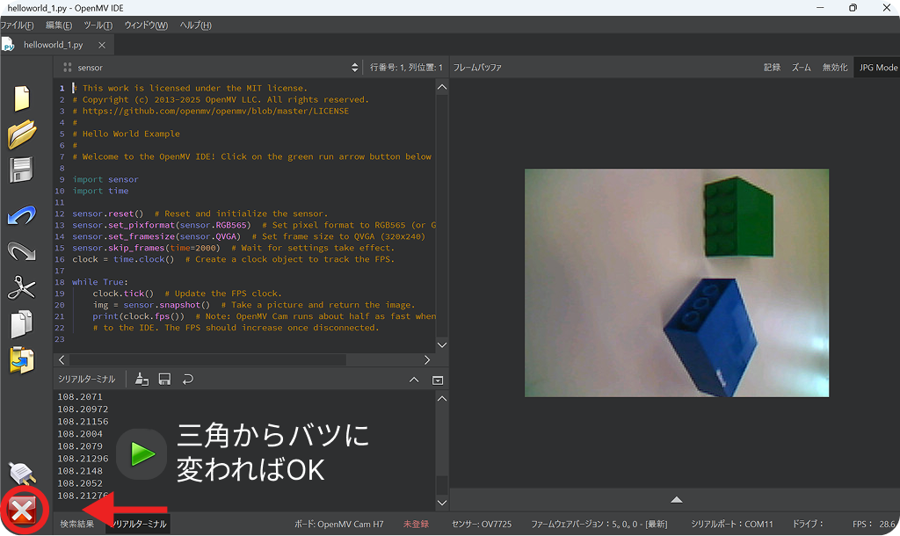The width and height of the screenshot is (900, 536).
Task: Click the ドライブ status entry
Action: click(x=809, y=524)
